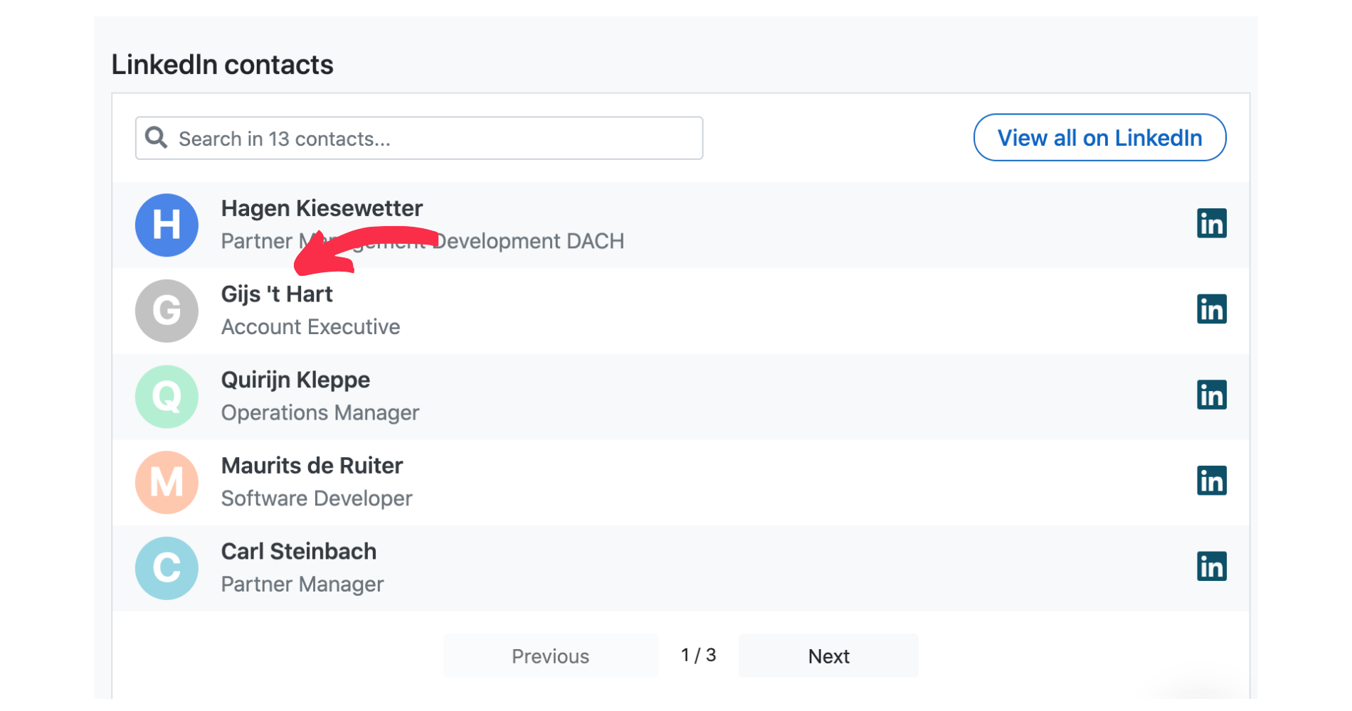Go to the Next page
This screenshot has width=1352, height=711.
(x=828, y=656)
